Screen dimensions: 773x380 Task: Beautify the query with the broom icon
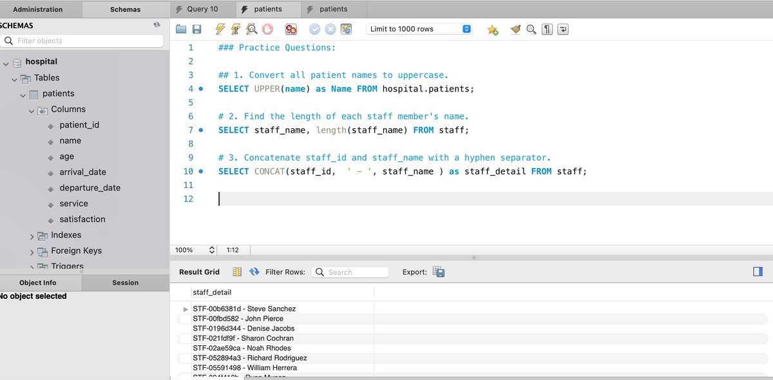[515, 29]
